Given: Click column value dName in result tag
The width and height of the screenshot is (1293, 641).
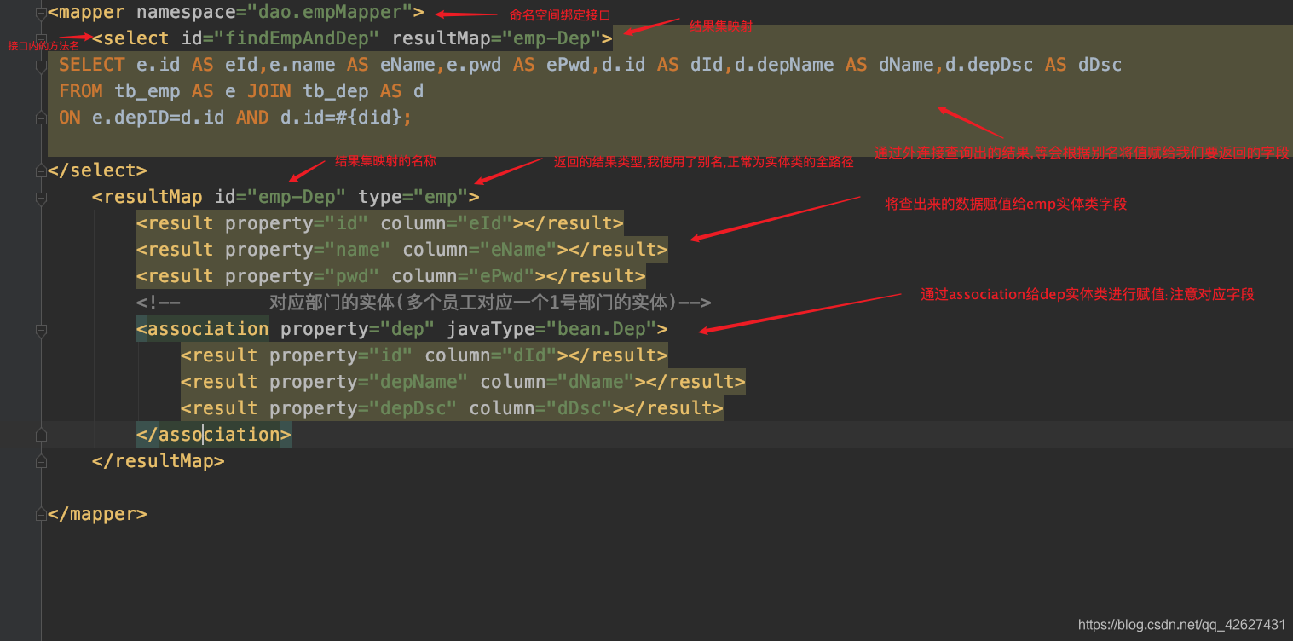Looking at the screenshot, I should click(x=596, y=382).
